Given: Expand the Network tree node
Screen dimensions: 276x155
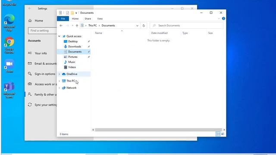Looking at the screenshot, I should (x=60, y=88).
